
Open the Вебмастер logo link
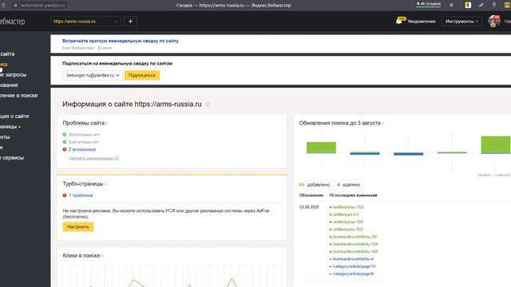[x=13, y=22]
